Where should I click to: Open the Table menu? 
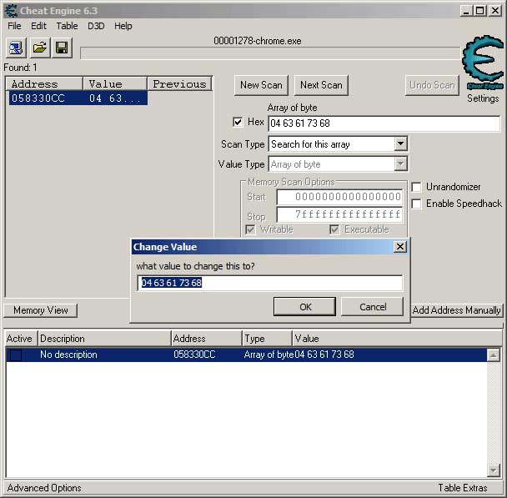67,26
